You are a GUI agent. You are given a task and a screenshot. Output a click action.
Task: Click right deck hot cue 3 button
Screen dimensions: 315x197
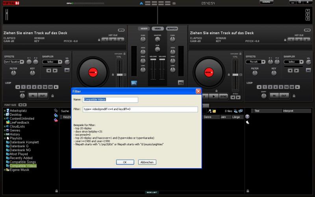tap(307, 40)
